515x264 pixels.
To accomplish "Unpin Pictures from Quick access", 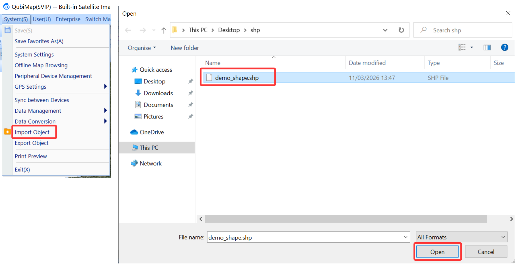I will (x=191, y=117).
